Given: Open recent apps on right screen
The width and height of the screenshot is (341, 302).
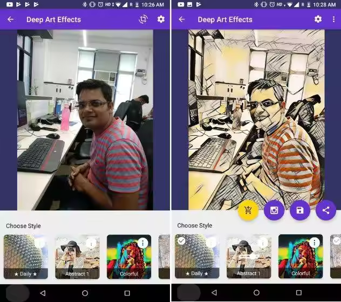Looking at the screenshot, I should click(299, 293).
